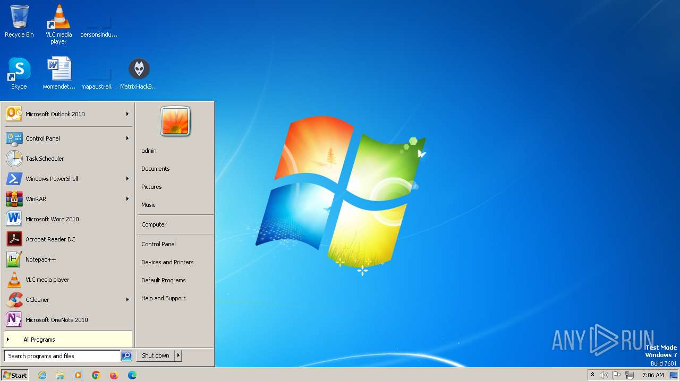Click the volume speaker tray icon
This screenshot has height=382, width=680.
pos(604,375)
